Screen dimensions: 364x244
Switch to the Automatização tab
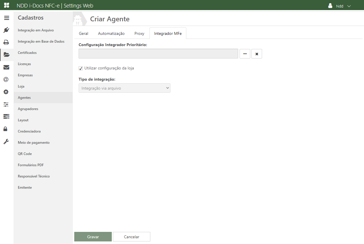coord(111,33)
